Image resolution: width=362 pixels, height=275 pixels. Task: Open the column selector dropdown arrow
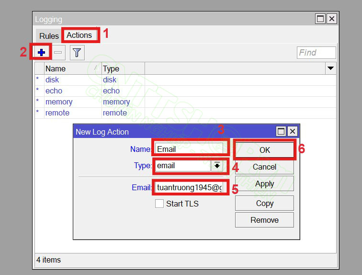[330, 69]
